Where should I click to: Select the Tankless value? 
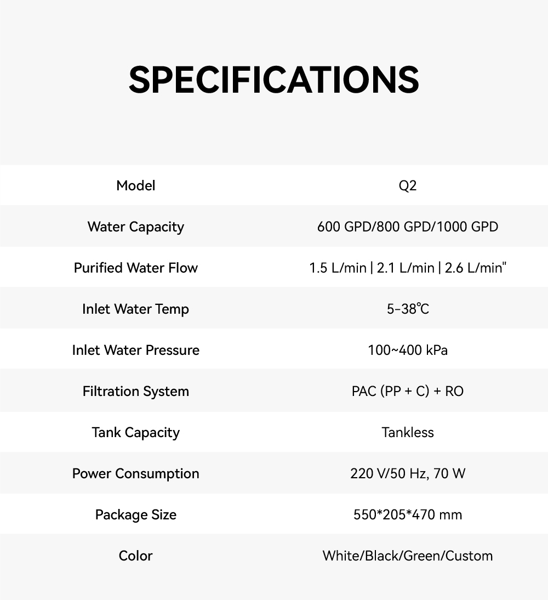pyautogui.click(x=408, y=432)
